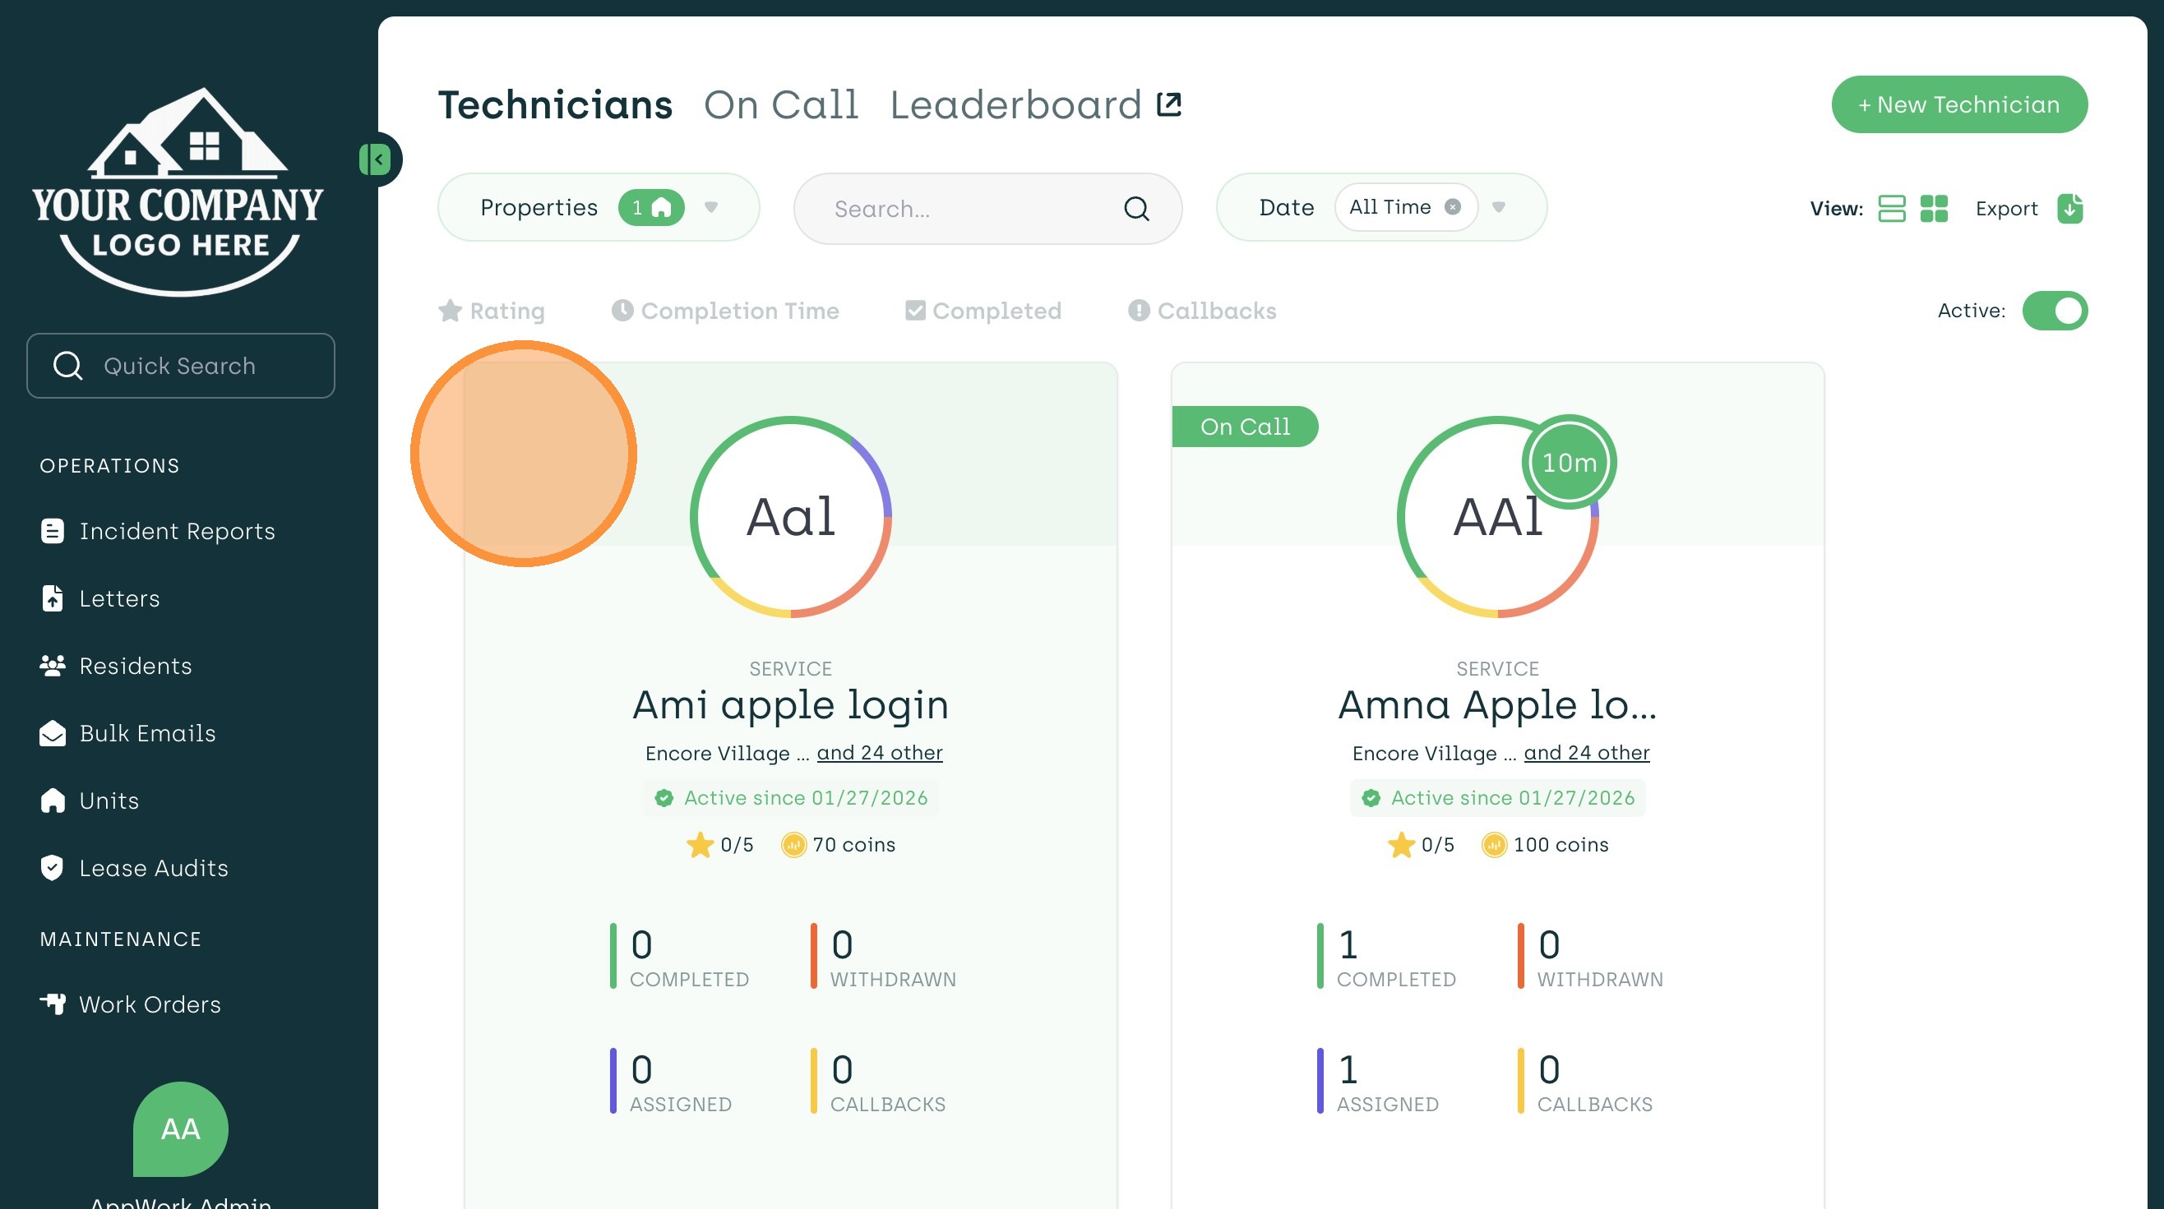This screenshot has height=1209, width=2164.
Task: Click the Export download icon
Action: pyautogui.click(x=2069, y=208)
